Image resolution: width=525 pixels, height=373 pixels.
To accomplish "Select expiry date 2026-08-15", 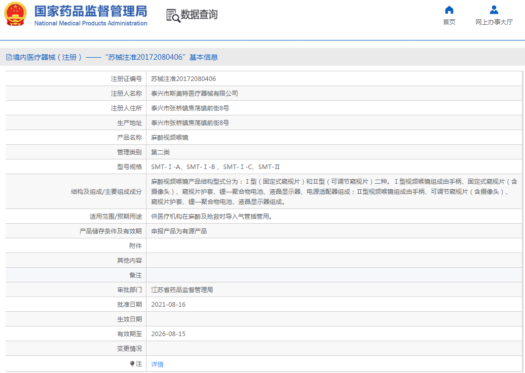I will click(x=168, y=334).
